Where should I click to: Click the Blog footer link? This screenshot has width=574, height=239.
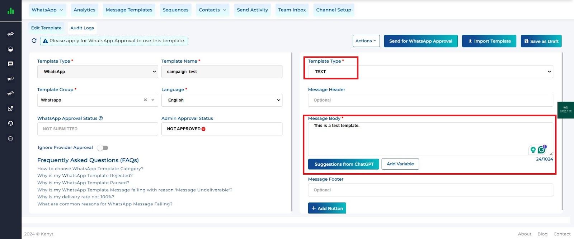click(542, 234)
